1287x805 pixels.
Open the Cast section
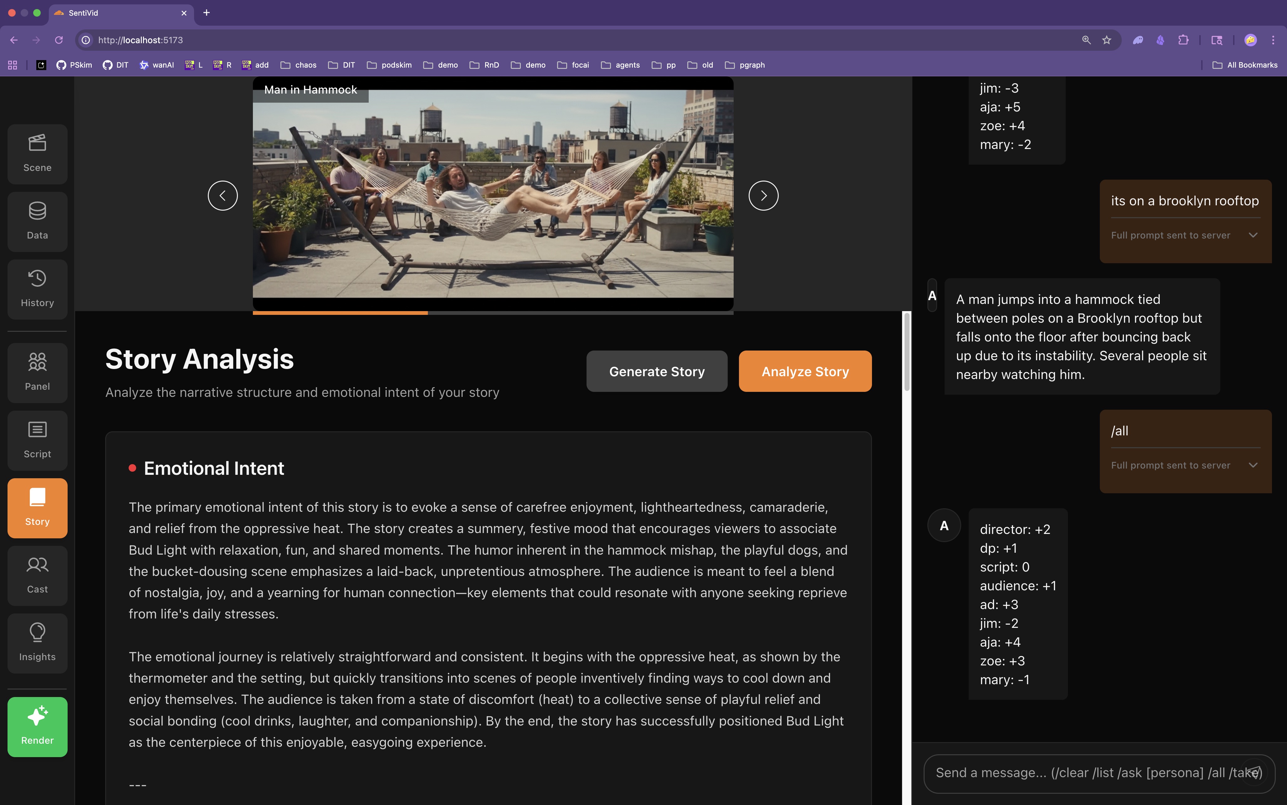pyautogui.click(x=37, y=576)
